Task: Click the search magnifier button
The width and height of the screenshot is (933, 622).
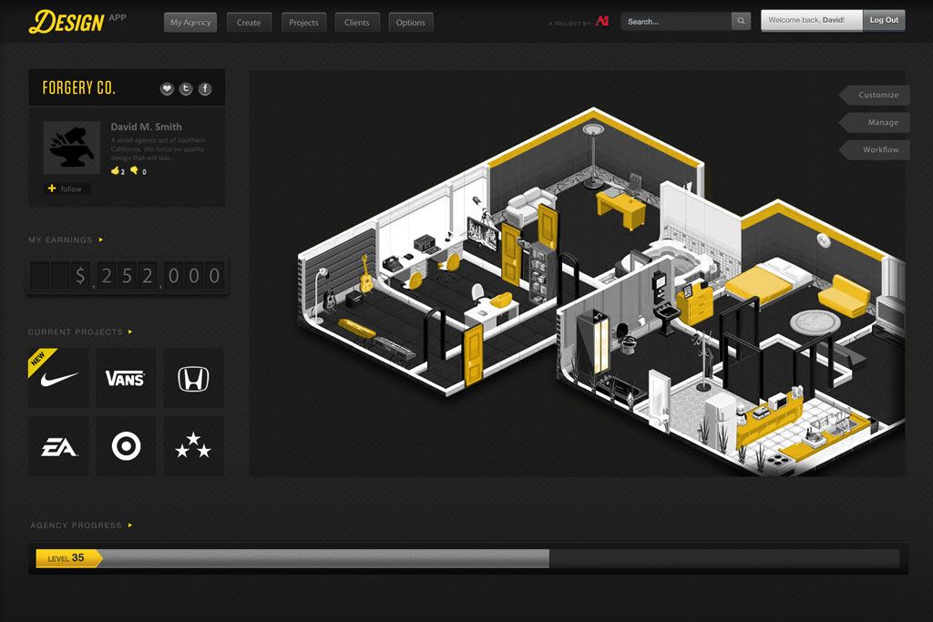Action: coord(742,21)
